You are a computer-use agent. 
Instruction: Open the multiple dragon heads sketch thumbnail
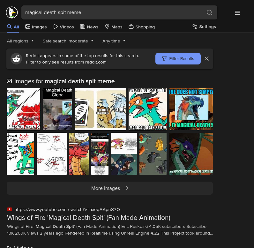pyautogui.click(x=153, y=154)
